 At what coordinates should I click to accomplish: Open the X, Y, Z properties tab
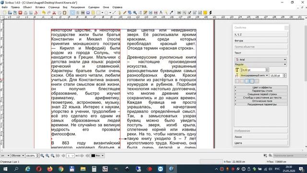tap(261, 35)
